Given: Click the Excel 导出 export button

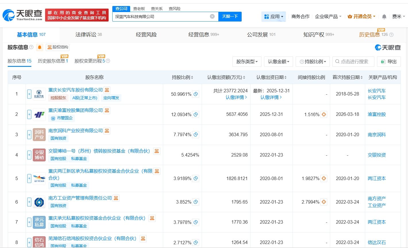Looking at the screenshot, I should 388,62.
